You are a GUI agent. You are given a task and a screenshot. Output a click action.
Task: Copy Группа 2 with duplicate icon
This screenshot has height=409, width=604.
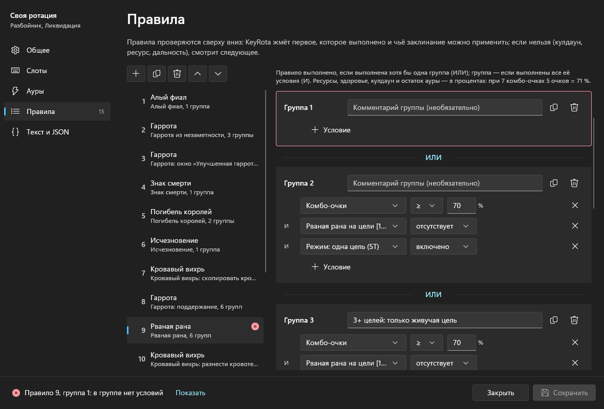click(554, 183)
